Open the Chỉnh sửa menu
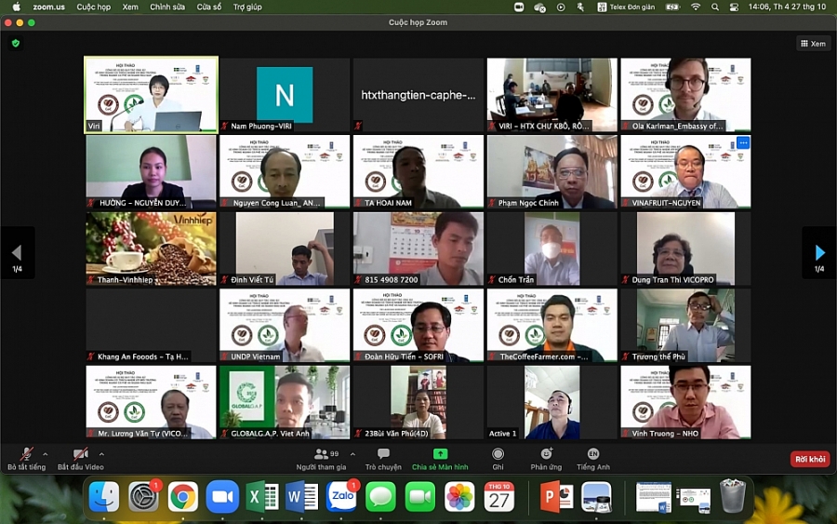This screenshot has height=524, width=837. (167, 7)
